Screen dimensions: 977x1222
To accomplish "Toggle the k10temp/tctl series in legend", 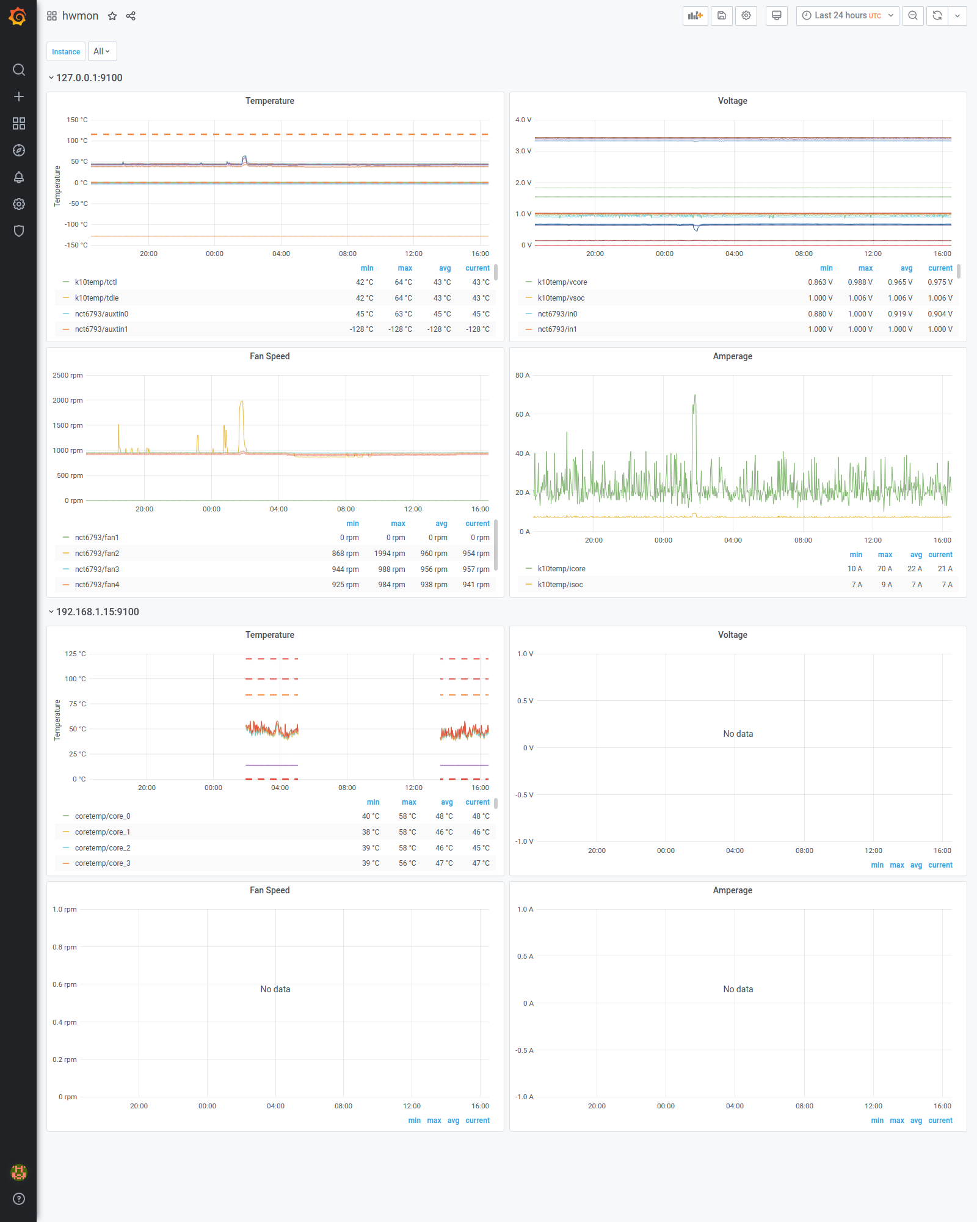I will (x=96, y=282).
